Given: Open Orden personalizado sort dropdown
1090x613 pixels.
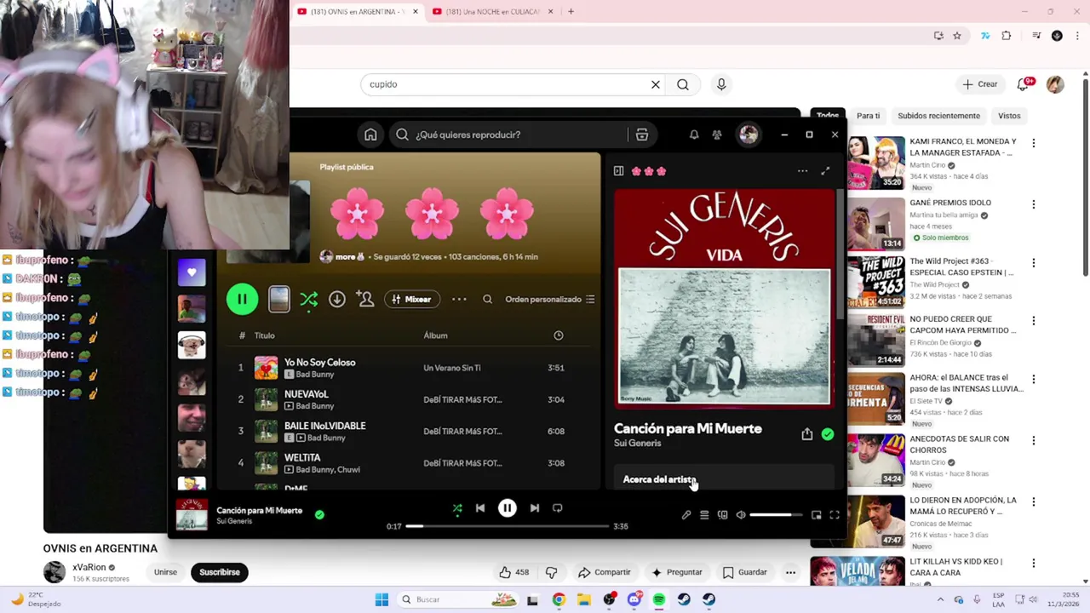Looking at the screenshot, I should click(550, 299).
